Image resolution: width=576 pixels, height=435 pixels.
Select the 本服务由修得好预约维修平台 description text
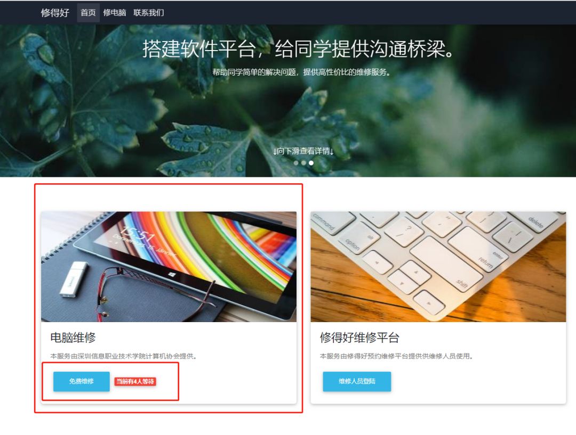[x=396, y=356]
